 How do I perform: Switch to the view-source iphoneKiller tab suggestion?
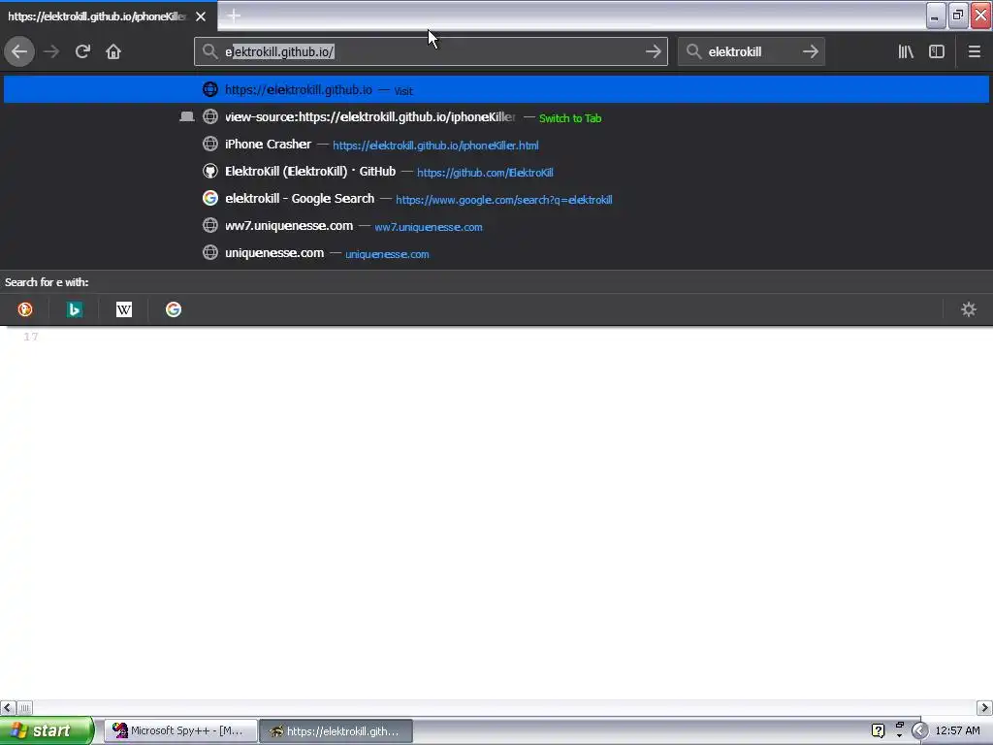(x=496, y=116)
